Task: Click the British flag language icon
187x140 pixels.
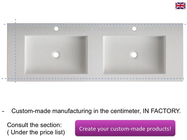Action: 180,6
